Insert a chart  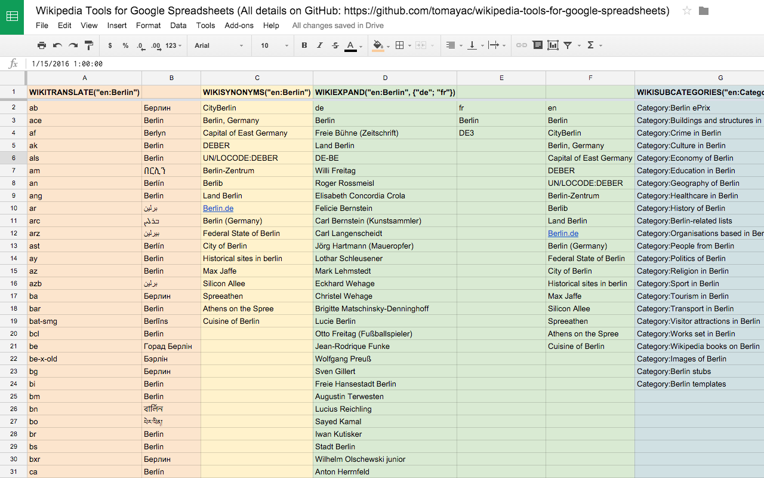coord(553,45)
